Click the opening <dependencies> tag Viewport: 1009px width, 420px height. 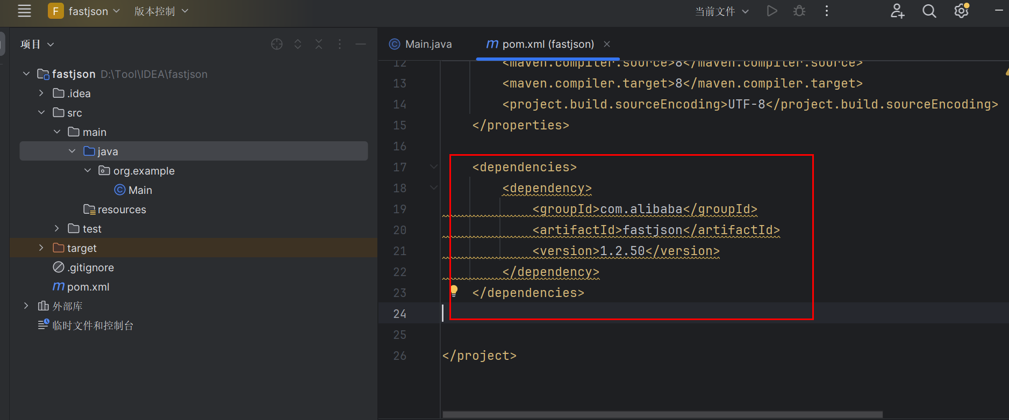click(524, 167)
